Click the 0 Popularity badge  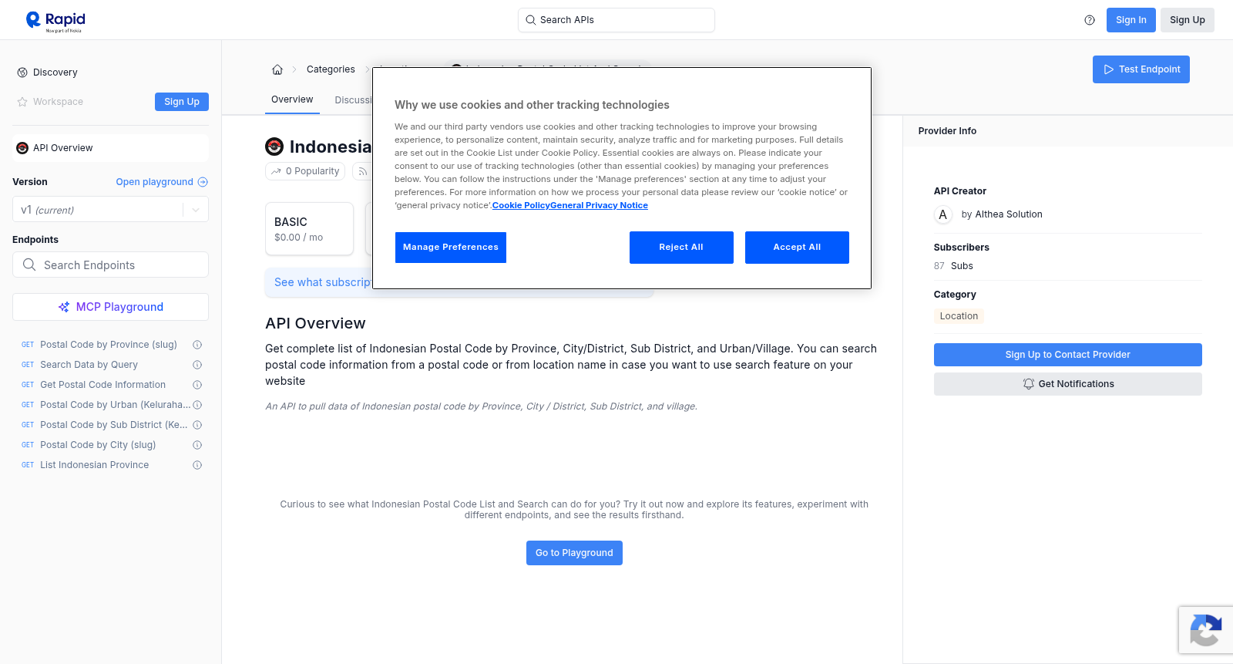(x=305, y=171)
